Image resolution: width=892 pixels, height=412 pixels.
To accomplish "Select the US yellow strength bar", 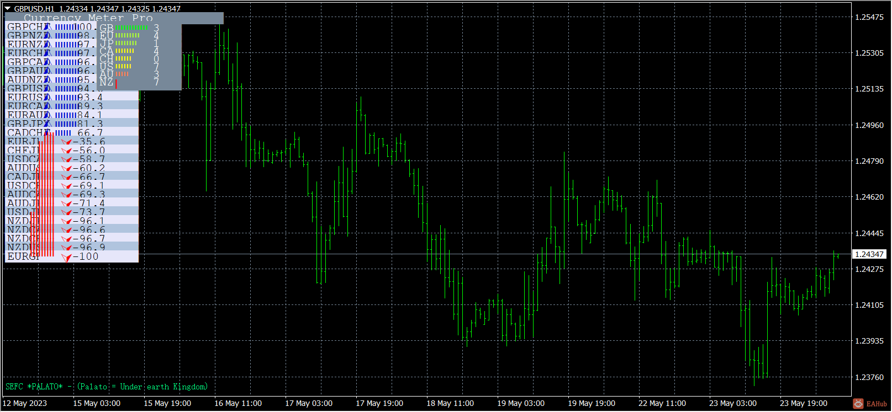I will (x=124, y=66).
